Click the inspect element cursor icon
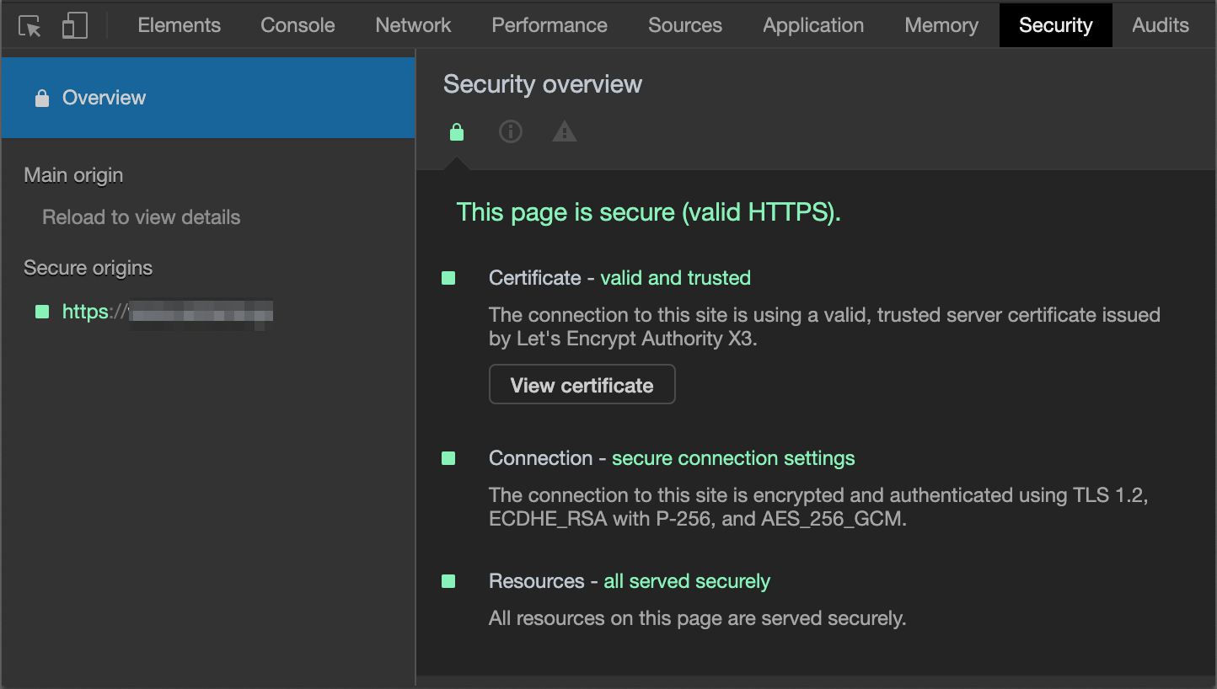This screenshot has width=1217, height=689. pyautogui.click(x=30, y=26)
